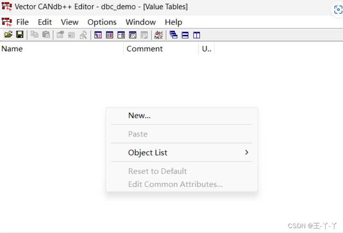343x233 pixels.
Task: Open the Window menu
Action: click(141, 22)
